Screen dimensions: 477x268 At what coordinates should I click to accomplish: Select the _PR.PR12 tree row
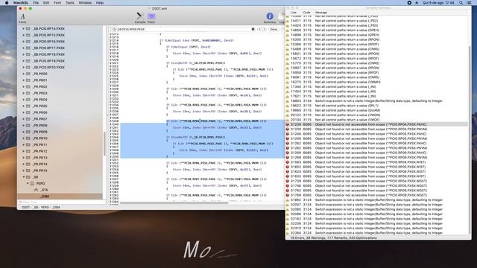(60, 151)
